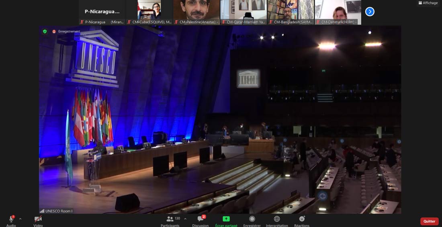This screenshot has width=442, height=227.
Task: Open the Discussion chat icon
Action: 201,219
